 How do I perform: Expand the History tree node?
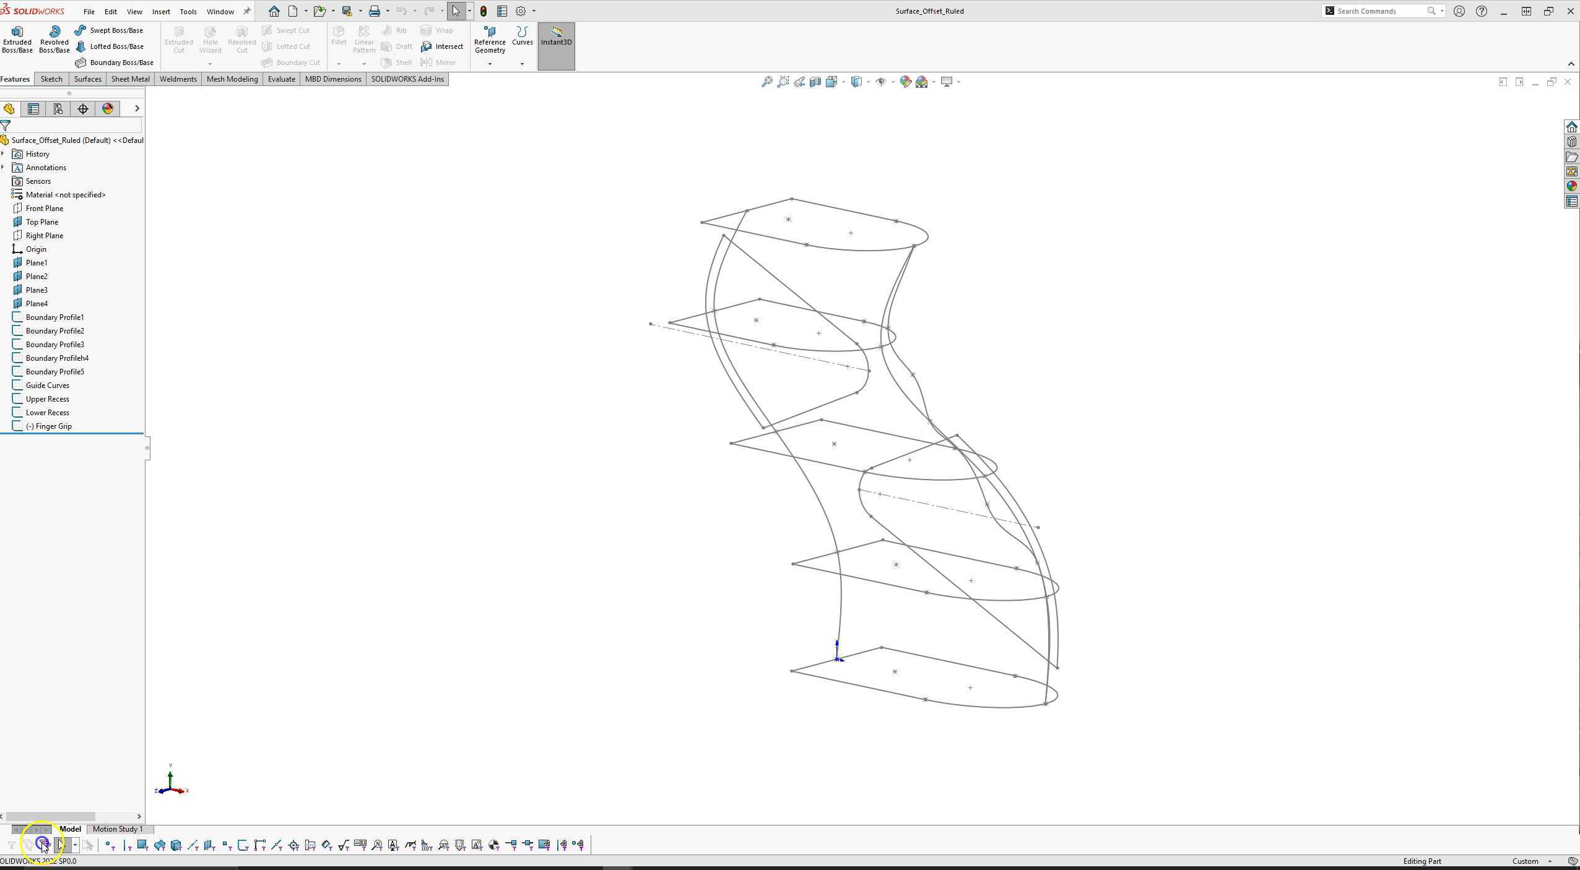(x=4, y=153)
